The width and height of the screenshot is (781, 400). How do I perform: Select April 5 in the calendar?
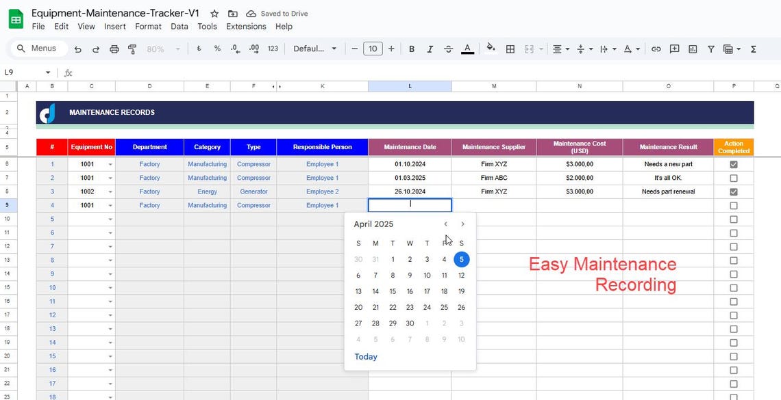[x=461, y=259]
